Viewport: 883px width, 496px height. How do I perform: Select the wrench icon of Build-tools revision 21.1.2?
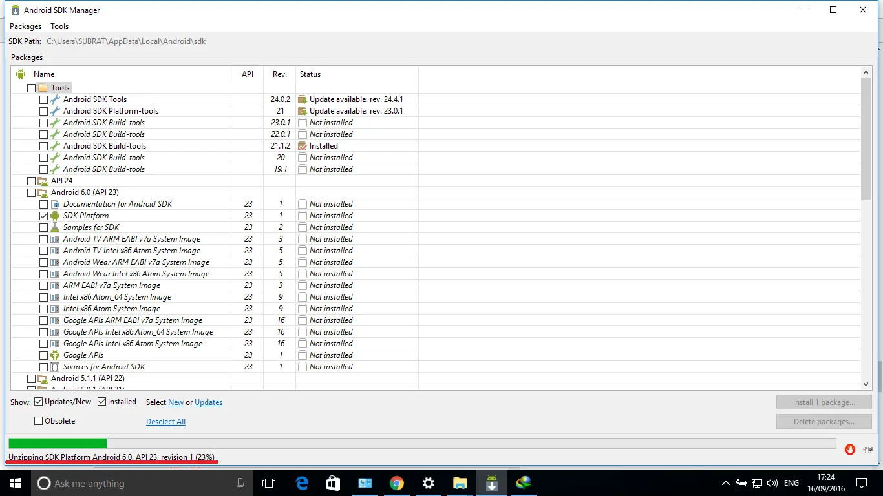pyautogui.click(x=55, y=146)
